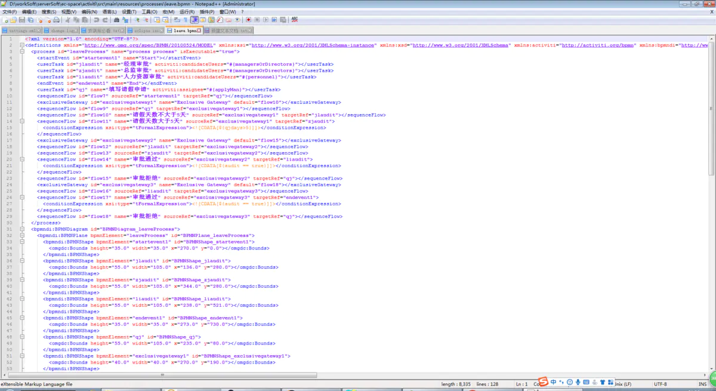
Task: Save the recorded macro icon
Action: click(283, 20)
